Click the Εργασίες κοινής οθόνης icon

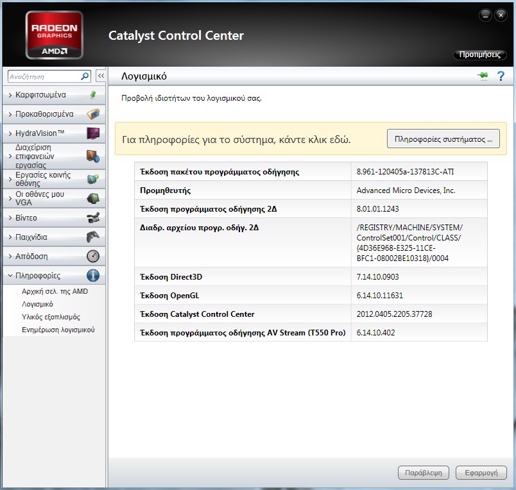click(x=93, y=179)
